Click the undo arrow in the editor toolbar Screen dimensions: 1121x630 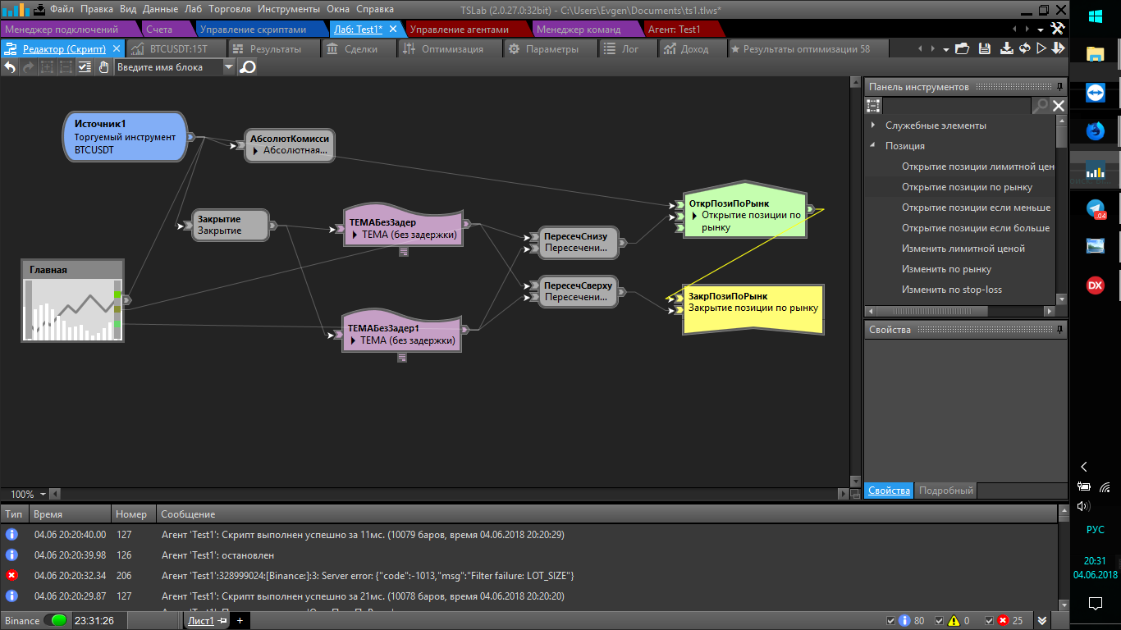click(x=10, y=67)
